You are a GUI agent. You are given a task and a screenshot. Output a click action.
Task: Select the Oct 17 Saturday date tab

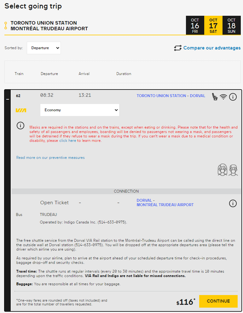coord(213,25)
